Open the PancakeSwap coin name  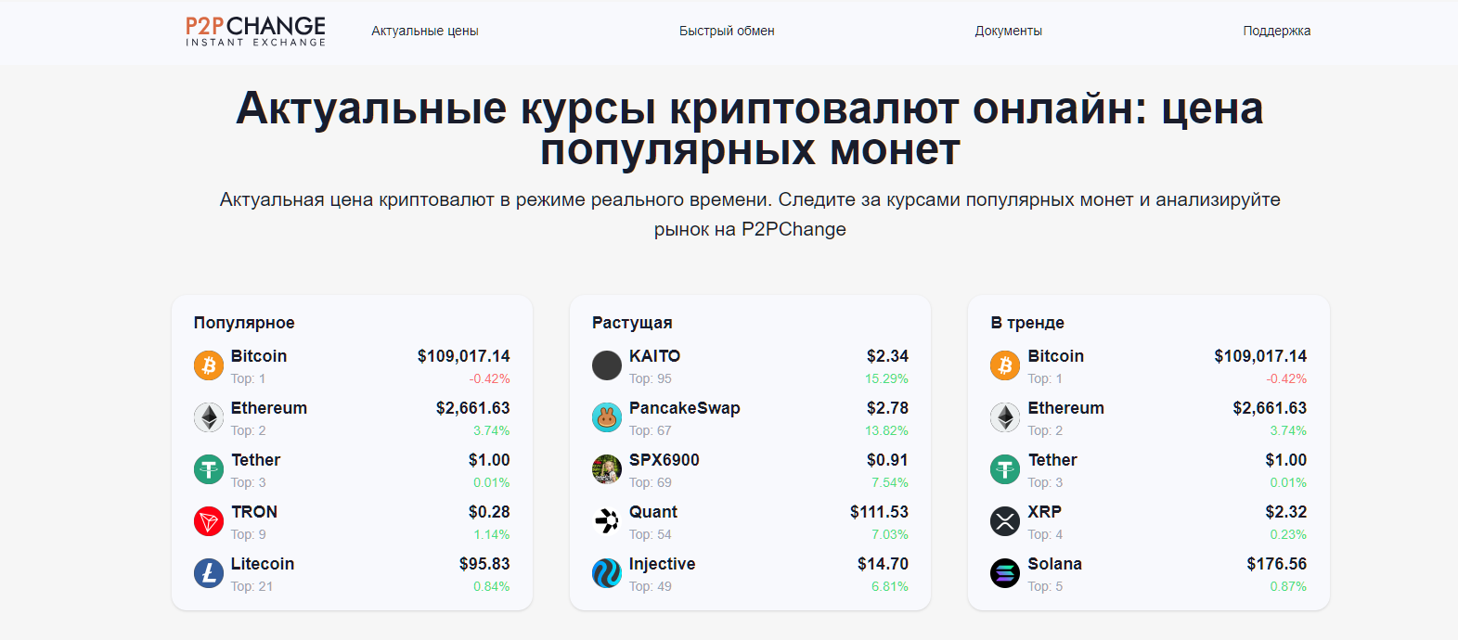[x=685, y=408]
